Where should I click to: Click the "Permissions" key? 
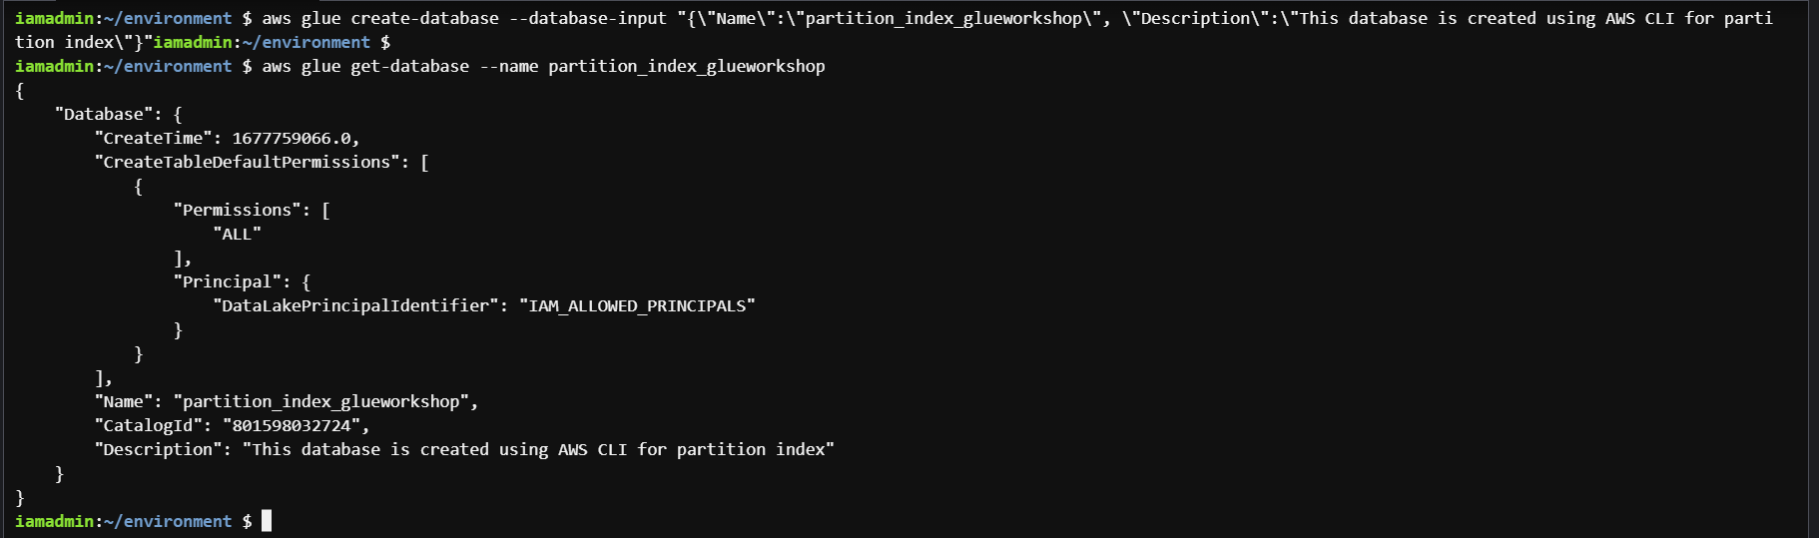tap(237, 210)
